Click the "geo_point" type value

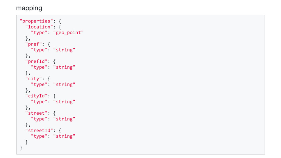(x=68, y=33)
